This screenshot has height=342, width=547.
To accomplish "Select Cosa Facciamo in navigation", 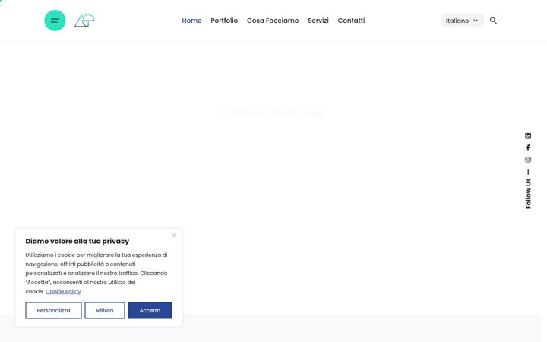I will pos(273,21).
